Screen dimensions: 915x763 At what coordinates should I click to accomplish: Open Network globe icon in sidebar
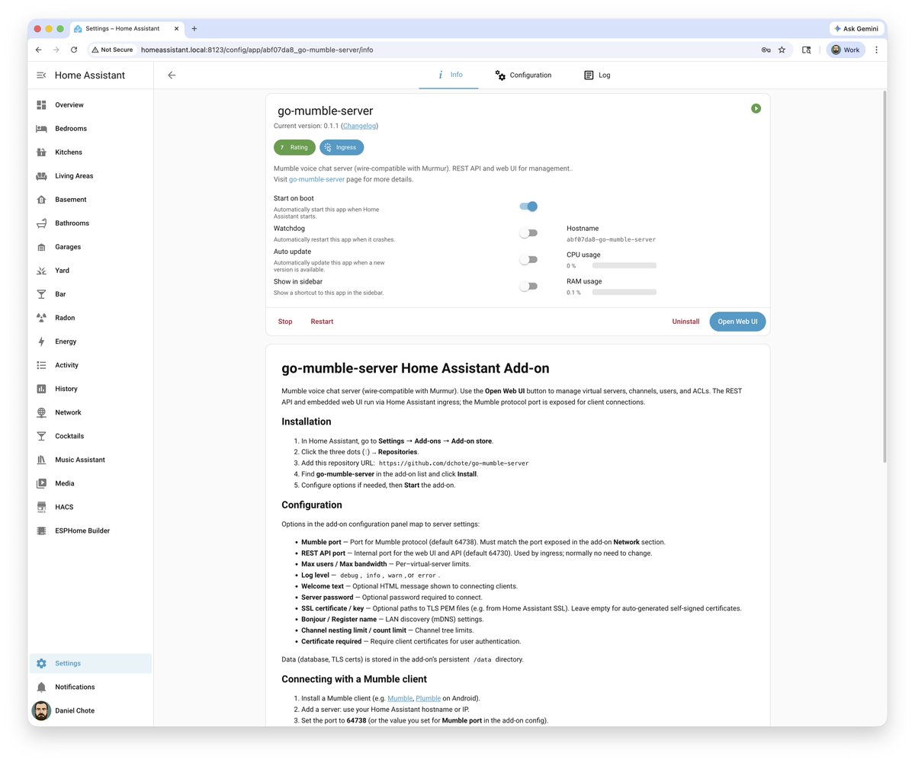(x=41, y=412)
